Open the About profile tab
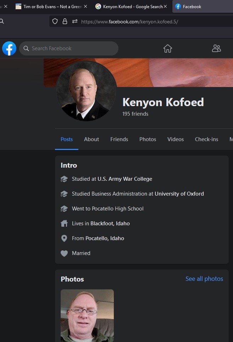Image resolution: width=233 pixels, height=342 pixels. (x=91, y=139)
